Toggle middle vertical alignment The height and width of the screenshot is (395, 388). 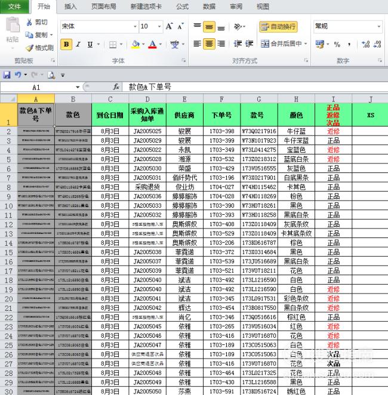click(209, 26)
